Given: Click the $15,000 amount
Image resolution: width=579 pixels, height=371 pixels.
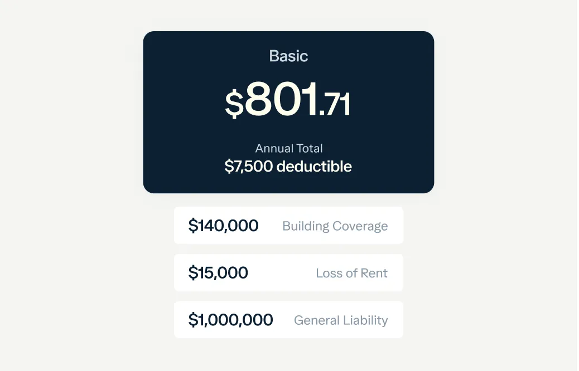Looking at the screenshot, I should click(x=218, y=273).
